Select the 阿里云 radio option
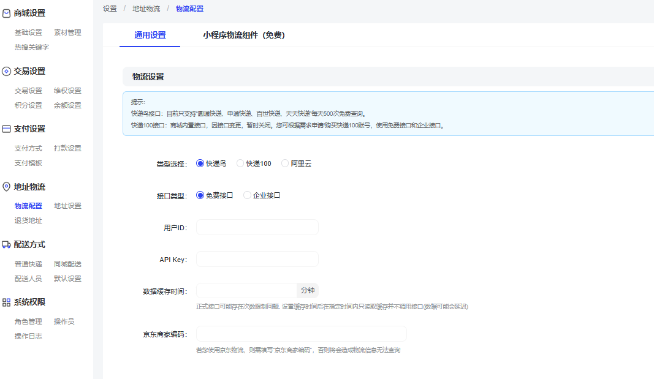 pos(285,163)
